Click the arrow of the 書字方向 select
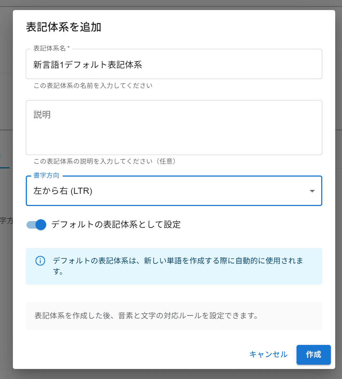The image size is (342, 379). (312, 191)
